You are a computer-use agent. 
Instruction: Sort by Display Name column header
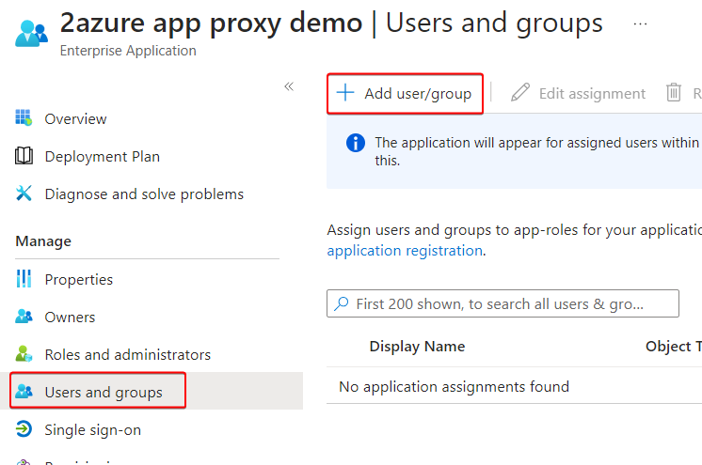[x=417, y=347]
